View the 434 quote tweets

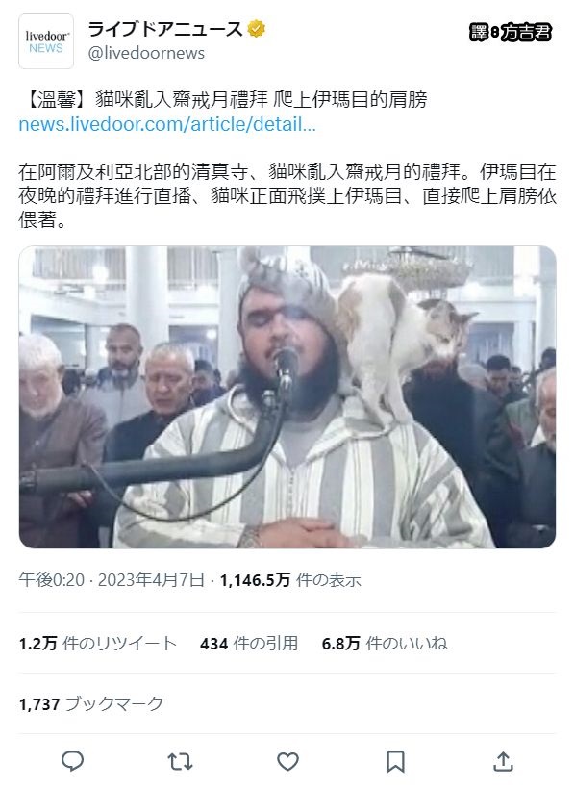[x=249, y=643]
